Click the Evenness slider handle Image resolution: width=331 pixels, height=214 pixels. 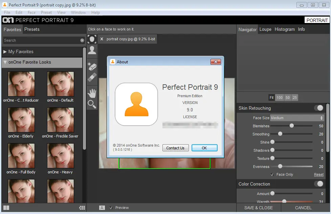pyautogui.click(x=280, y=166)
